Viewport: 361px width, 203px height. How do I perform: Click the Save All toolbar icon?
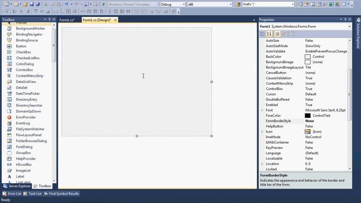pyautogui.click(x=38, y=5)
